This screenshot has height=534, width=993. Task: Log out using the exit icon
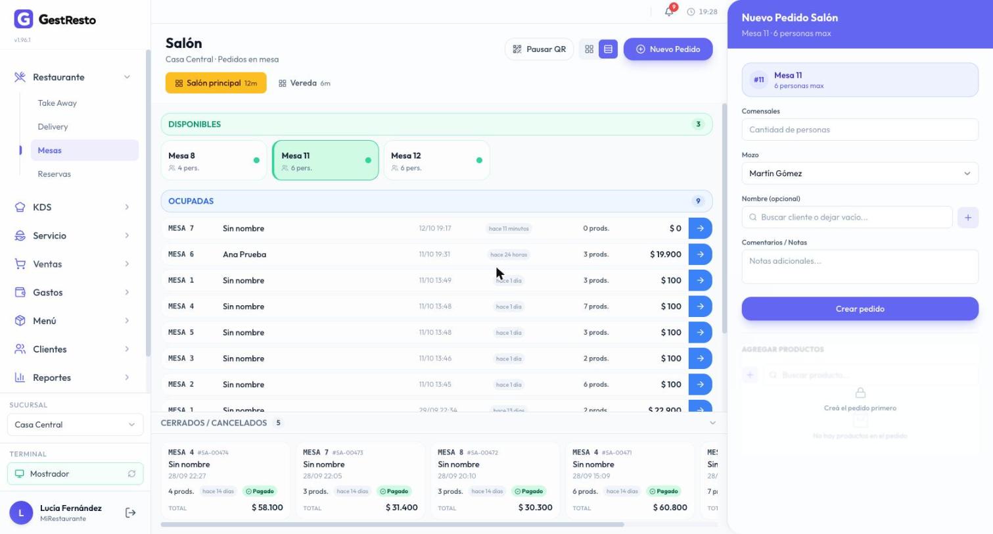(x=130, y=513)
